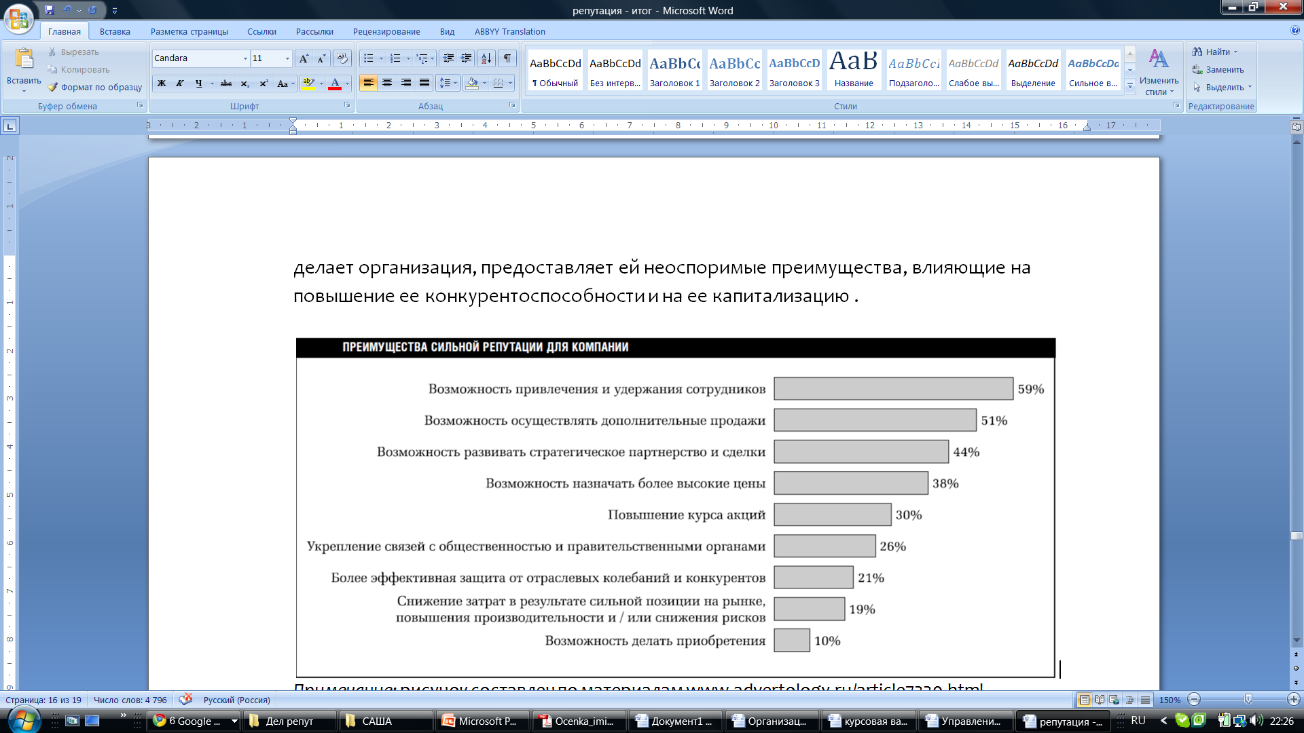
Task: Apply strikethrough formatting
Action: (226, 83)
